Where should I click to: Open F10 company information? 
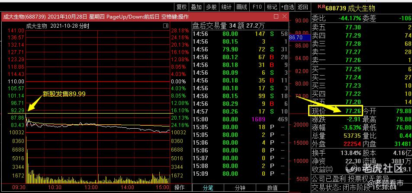point(257,7)
